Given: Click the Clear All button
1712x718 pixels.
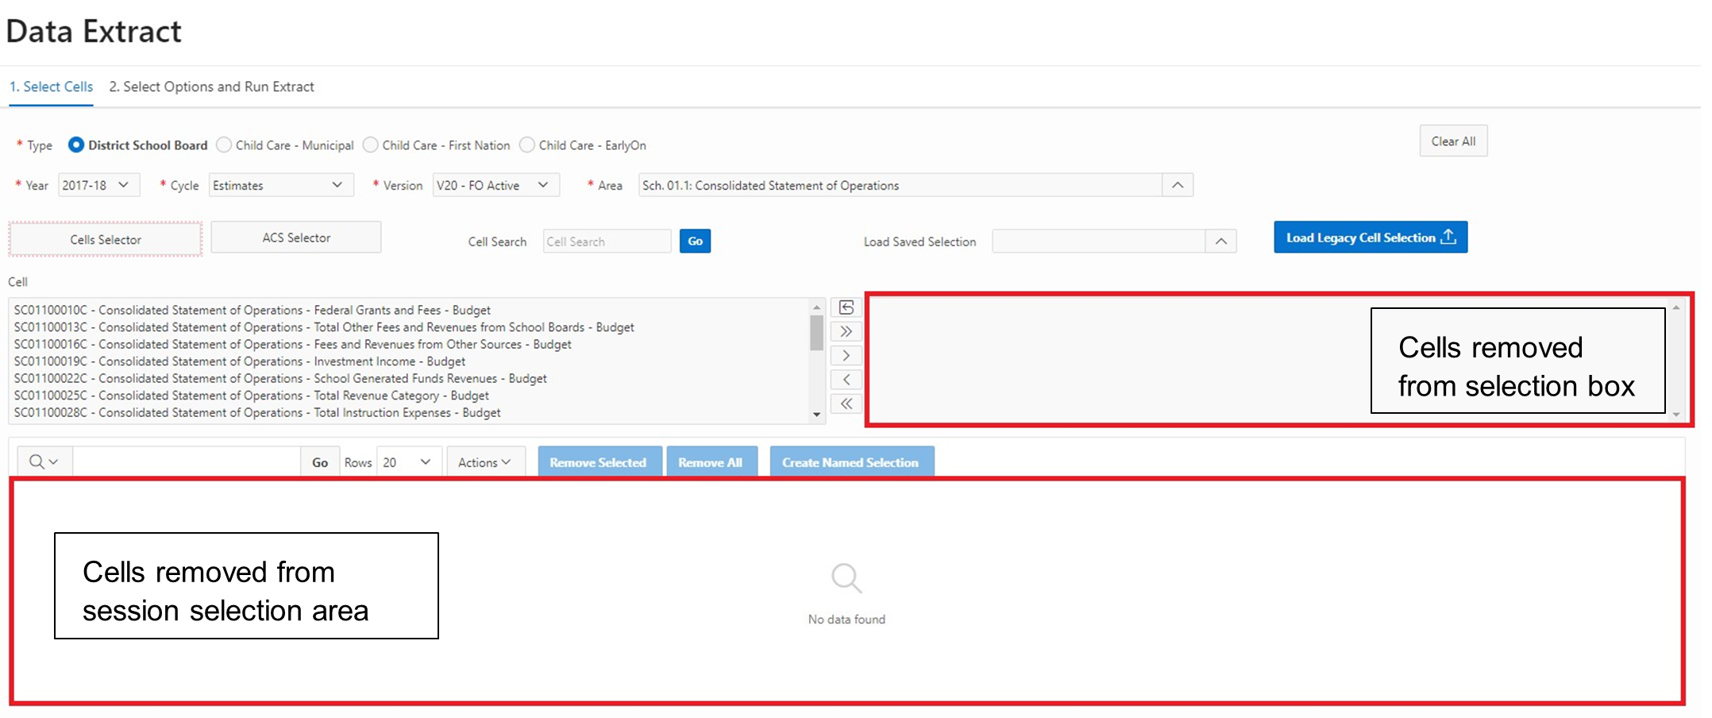Looking at the screenshot, I should [1453, 141].
